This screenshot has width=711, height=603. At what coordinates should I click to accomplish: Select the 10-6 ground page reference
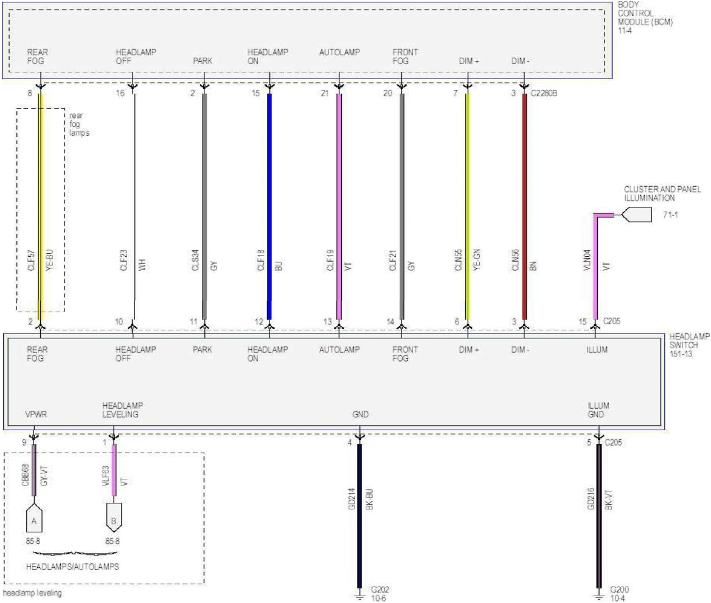(x=378, y=599)
